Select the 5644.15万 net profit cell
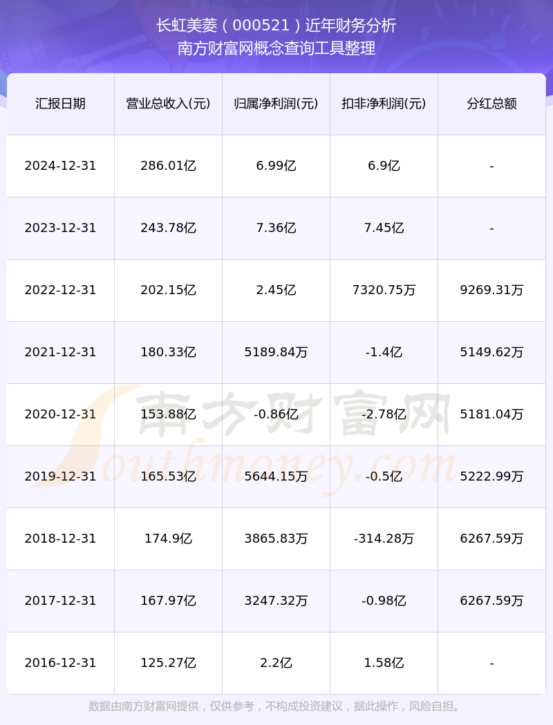Screen dimensions: 553x725 tap(276, 476)
